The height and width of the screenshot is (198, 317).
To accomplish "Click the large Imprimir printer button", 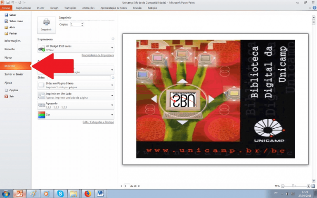I will (46, 25).
